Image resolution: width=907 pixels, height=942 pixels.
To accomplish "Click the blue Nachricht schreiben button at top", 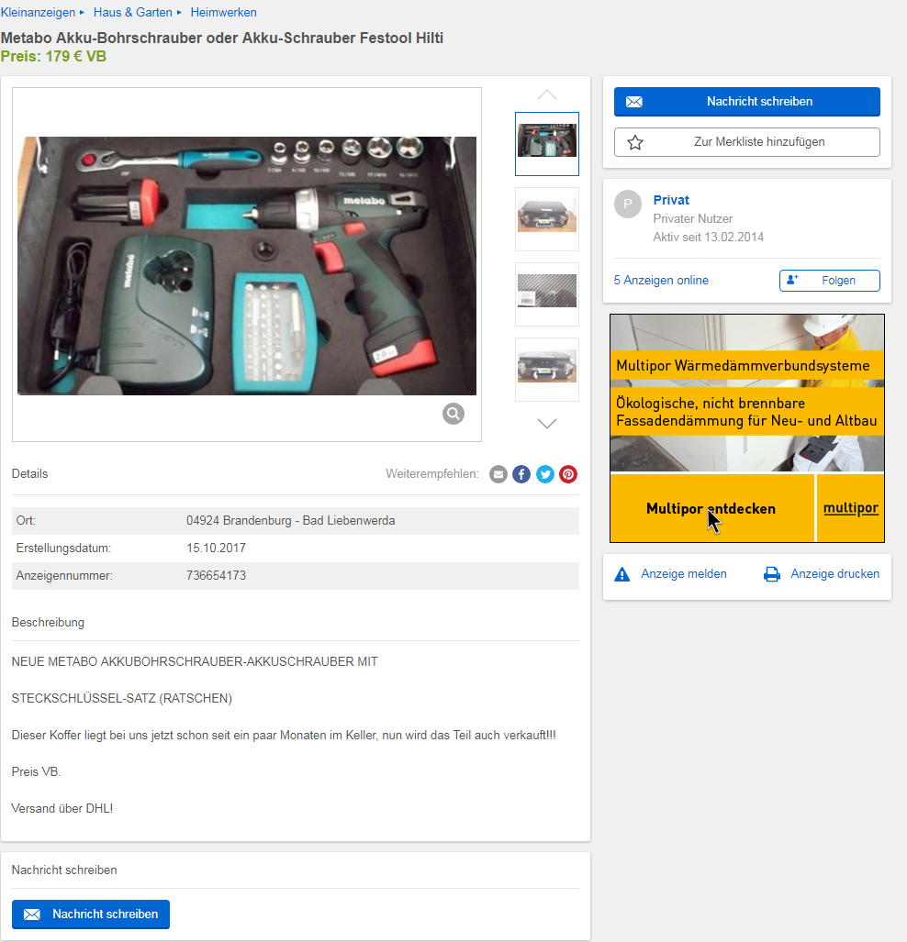I will [747, 102].
